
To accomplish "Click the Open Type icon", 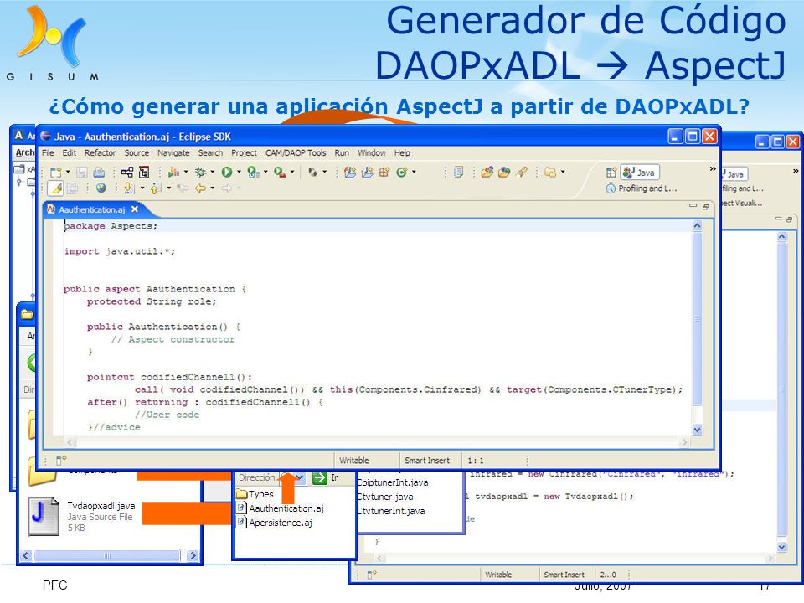I will click(x=487, y=173).
